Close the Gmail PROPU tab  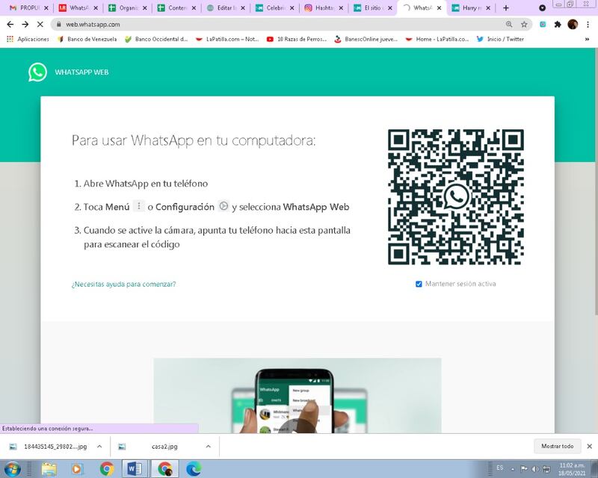(x=46, y=7)
